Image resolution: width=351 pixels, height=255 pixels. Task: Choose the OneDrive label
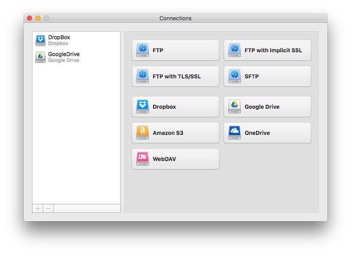pos(257,133)
